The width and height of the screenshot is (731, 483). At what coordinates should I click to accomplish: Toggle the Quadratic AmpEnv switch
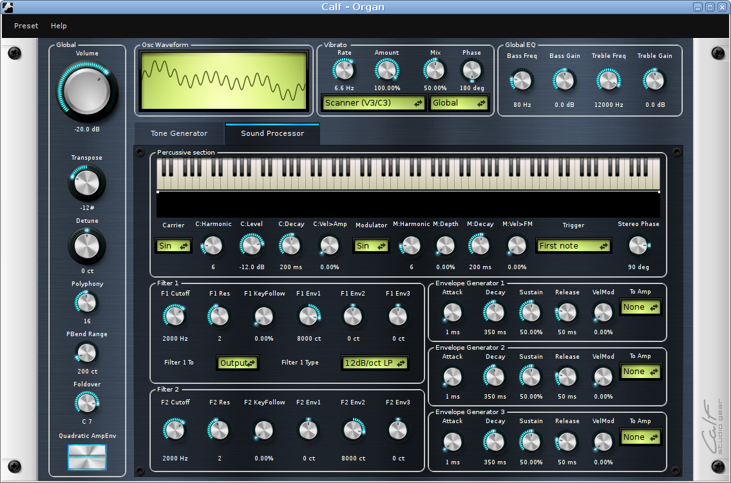pyautogui.click(x=87, y=457)
